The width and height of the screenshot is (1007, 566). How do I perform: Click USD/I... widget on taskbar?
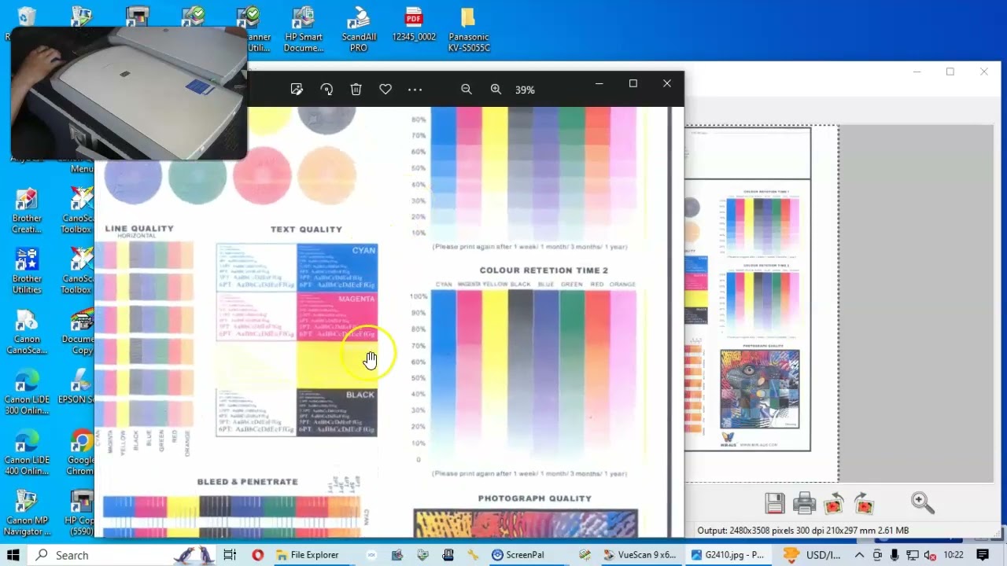pos(813,555)
